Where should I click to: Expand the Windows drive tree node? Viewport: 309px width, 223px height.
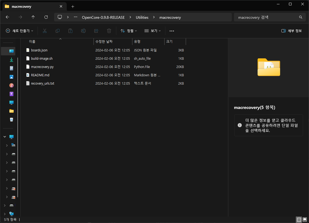[7, 145]
